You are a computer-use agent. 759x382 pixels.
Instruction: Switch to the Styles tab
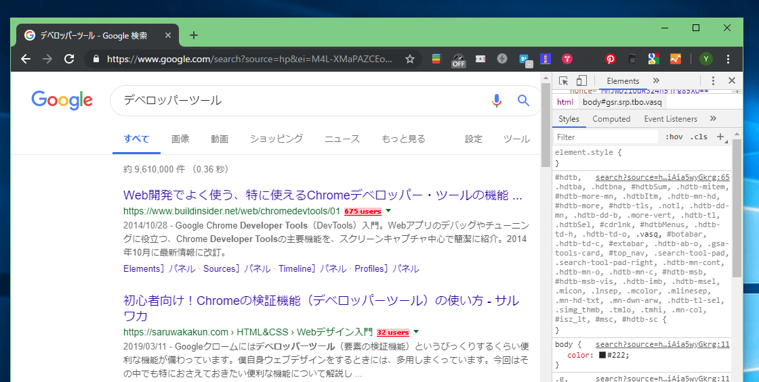point(569,119)
